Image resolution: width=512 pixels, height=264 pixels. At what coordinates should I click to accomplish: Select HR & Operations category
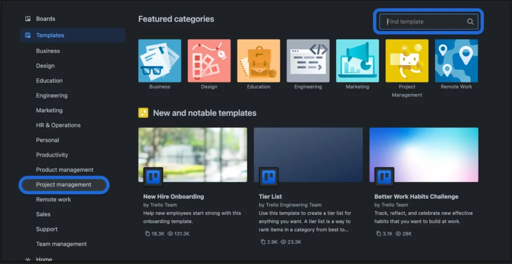point(58,125)
